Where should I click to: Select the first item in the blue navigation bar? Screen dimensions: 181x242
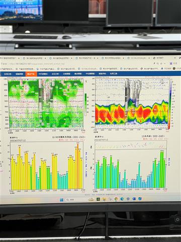click(8, 74)
